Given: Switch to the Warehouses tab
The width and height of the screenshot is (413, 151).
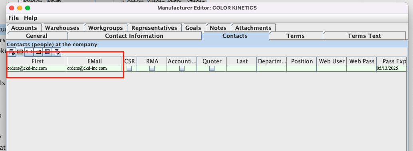Looking at the screenshot, I should coord(62,28).
